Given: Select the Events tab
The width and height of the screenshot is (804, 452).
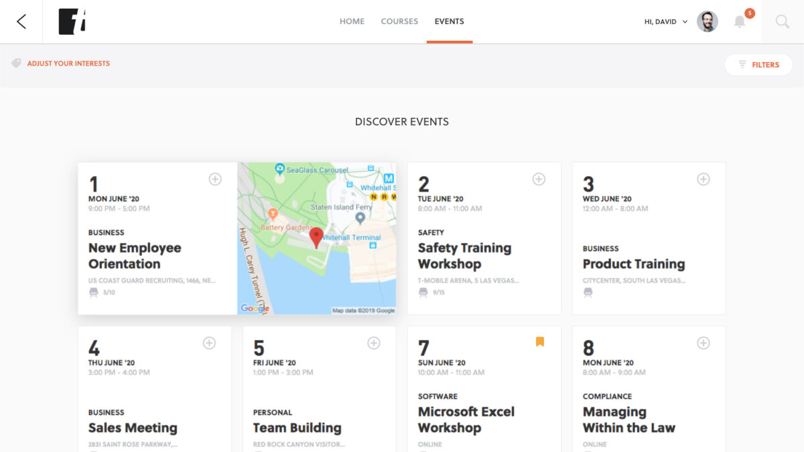Looking at the screenshot, I should click(x=449, y=21).
